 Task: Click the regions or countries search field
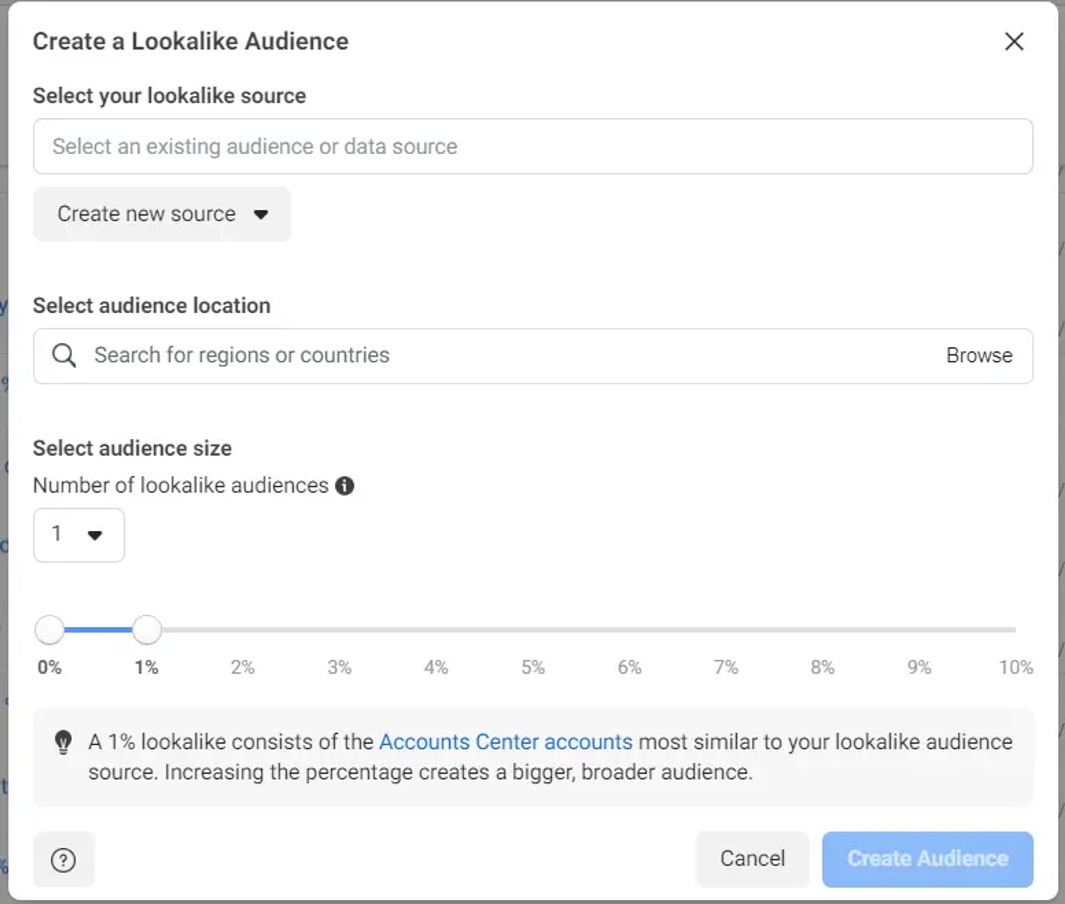point(461,355)
